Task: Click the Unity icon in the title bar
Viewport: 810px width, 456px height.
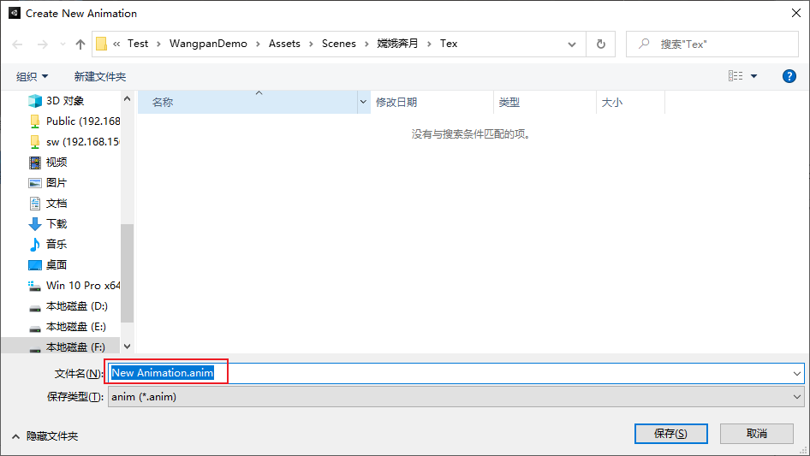Action: [15, 13]
